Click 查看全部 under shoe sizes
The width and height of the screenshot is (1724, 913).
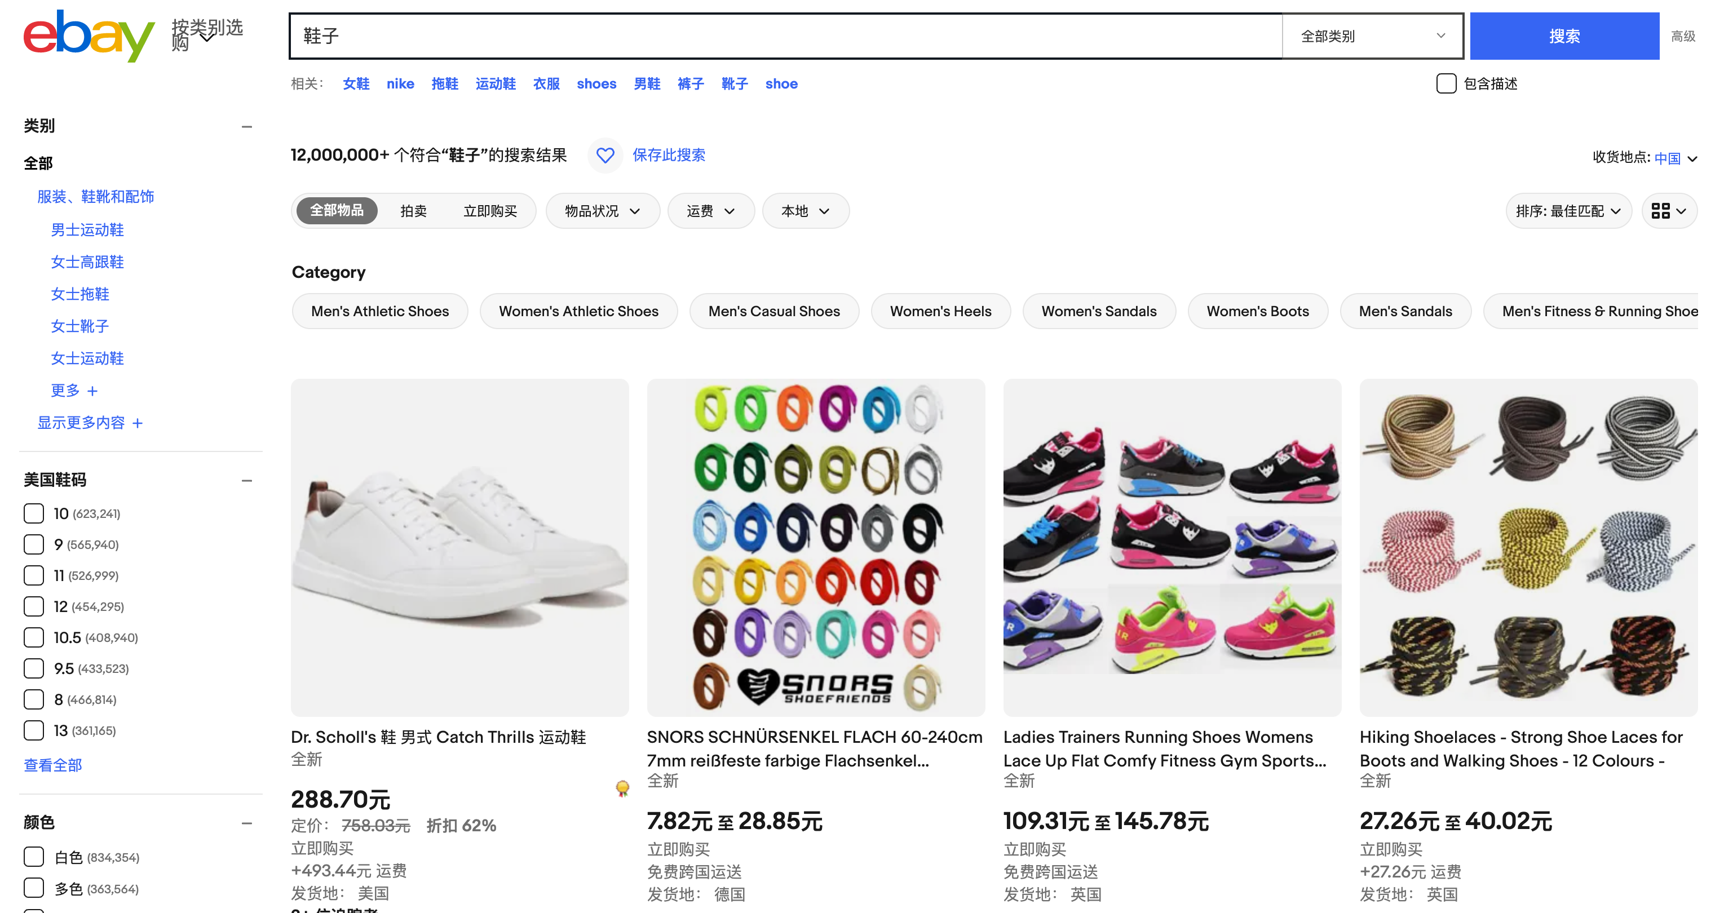click(53, 765)
